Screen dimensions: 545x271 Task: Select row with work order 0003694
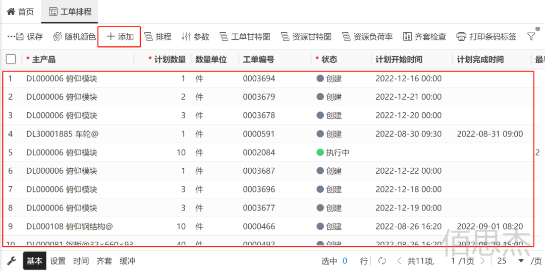point(259,79)
